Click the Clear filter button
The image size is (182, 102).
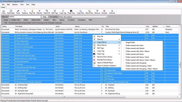click(45, 17)
